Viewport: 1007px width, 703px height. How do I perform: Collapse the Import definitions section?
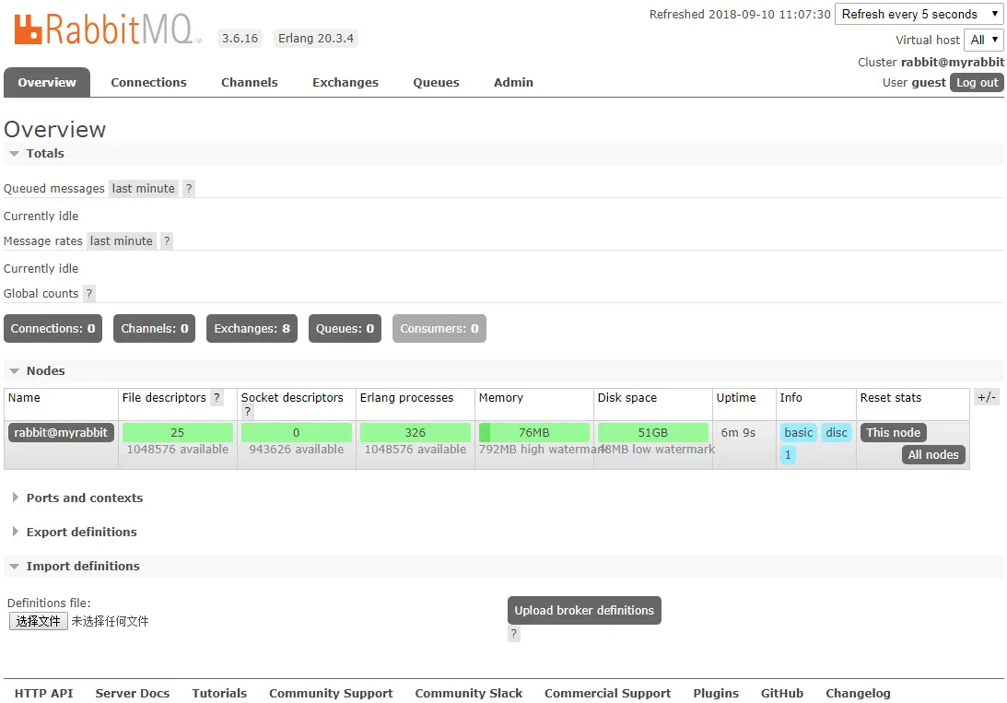(75, 566)
